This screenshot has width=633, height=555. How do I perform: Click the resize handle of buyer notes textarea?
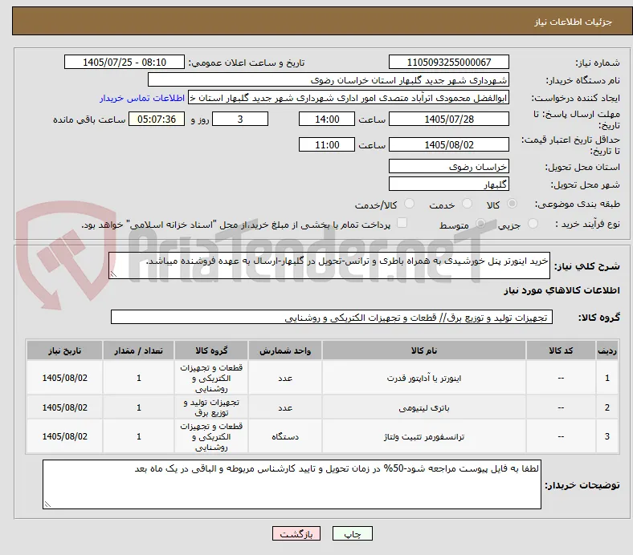point(47,504)
